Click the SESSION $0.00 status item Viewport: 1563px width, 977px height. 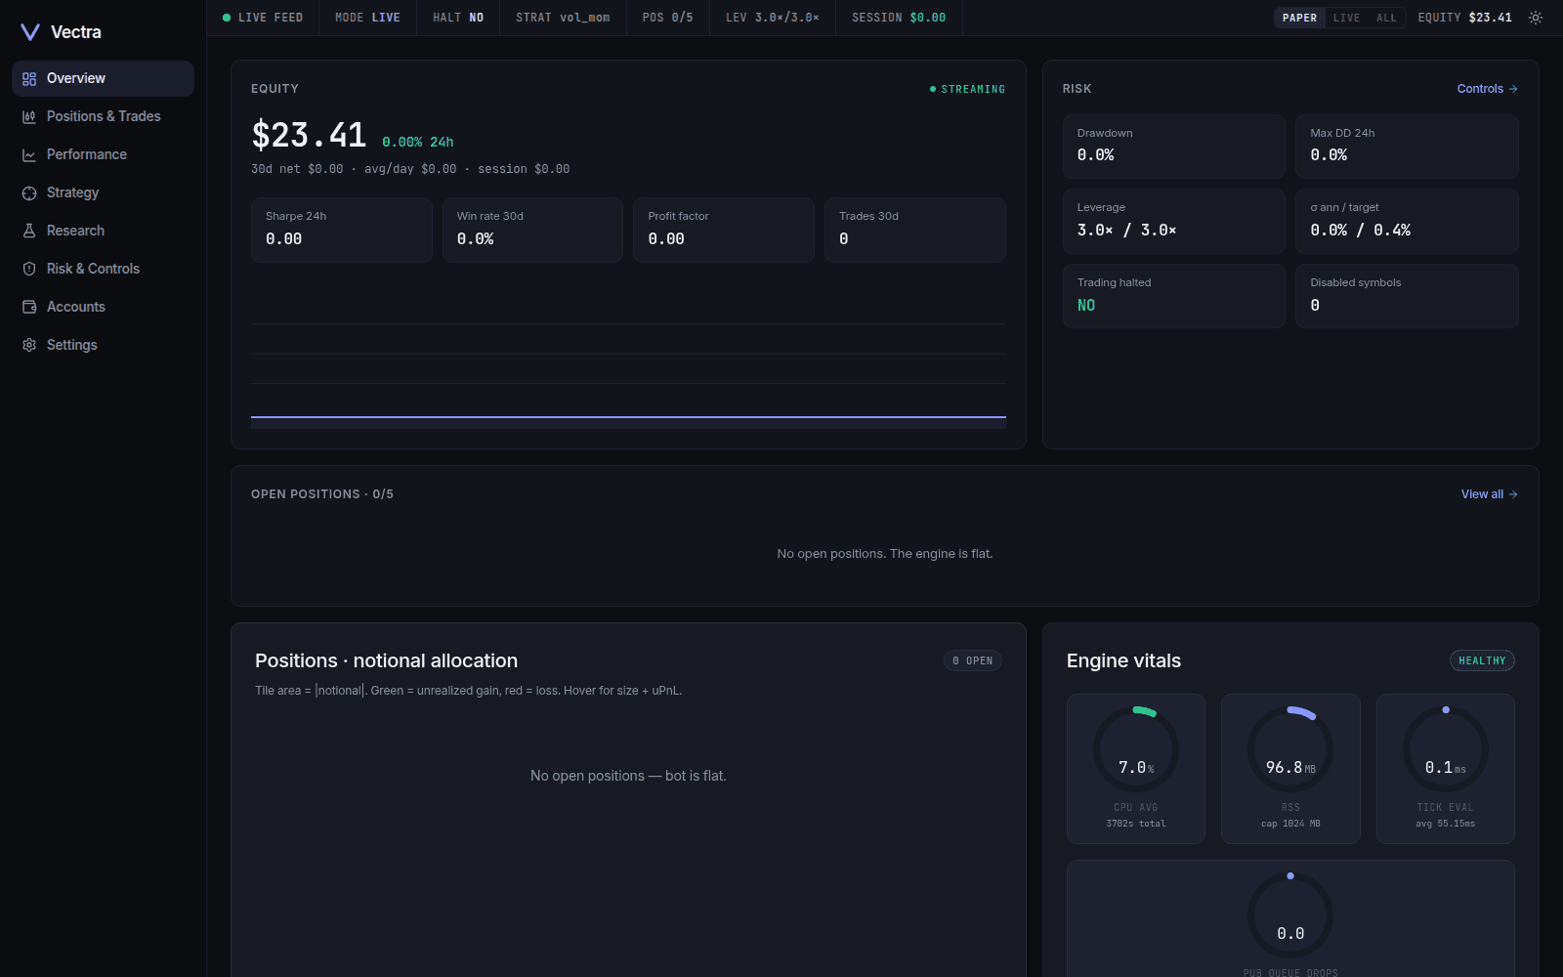click(x=899, y=18)
